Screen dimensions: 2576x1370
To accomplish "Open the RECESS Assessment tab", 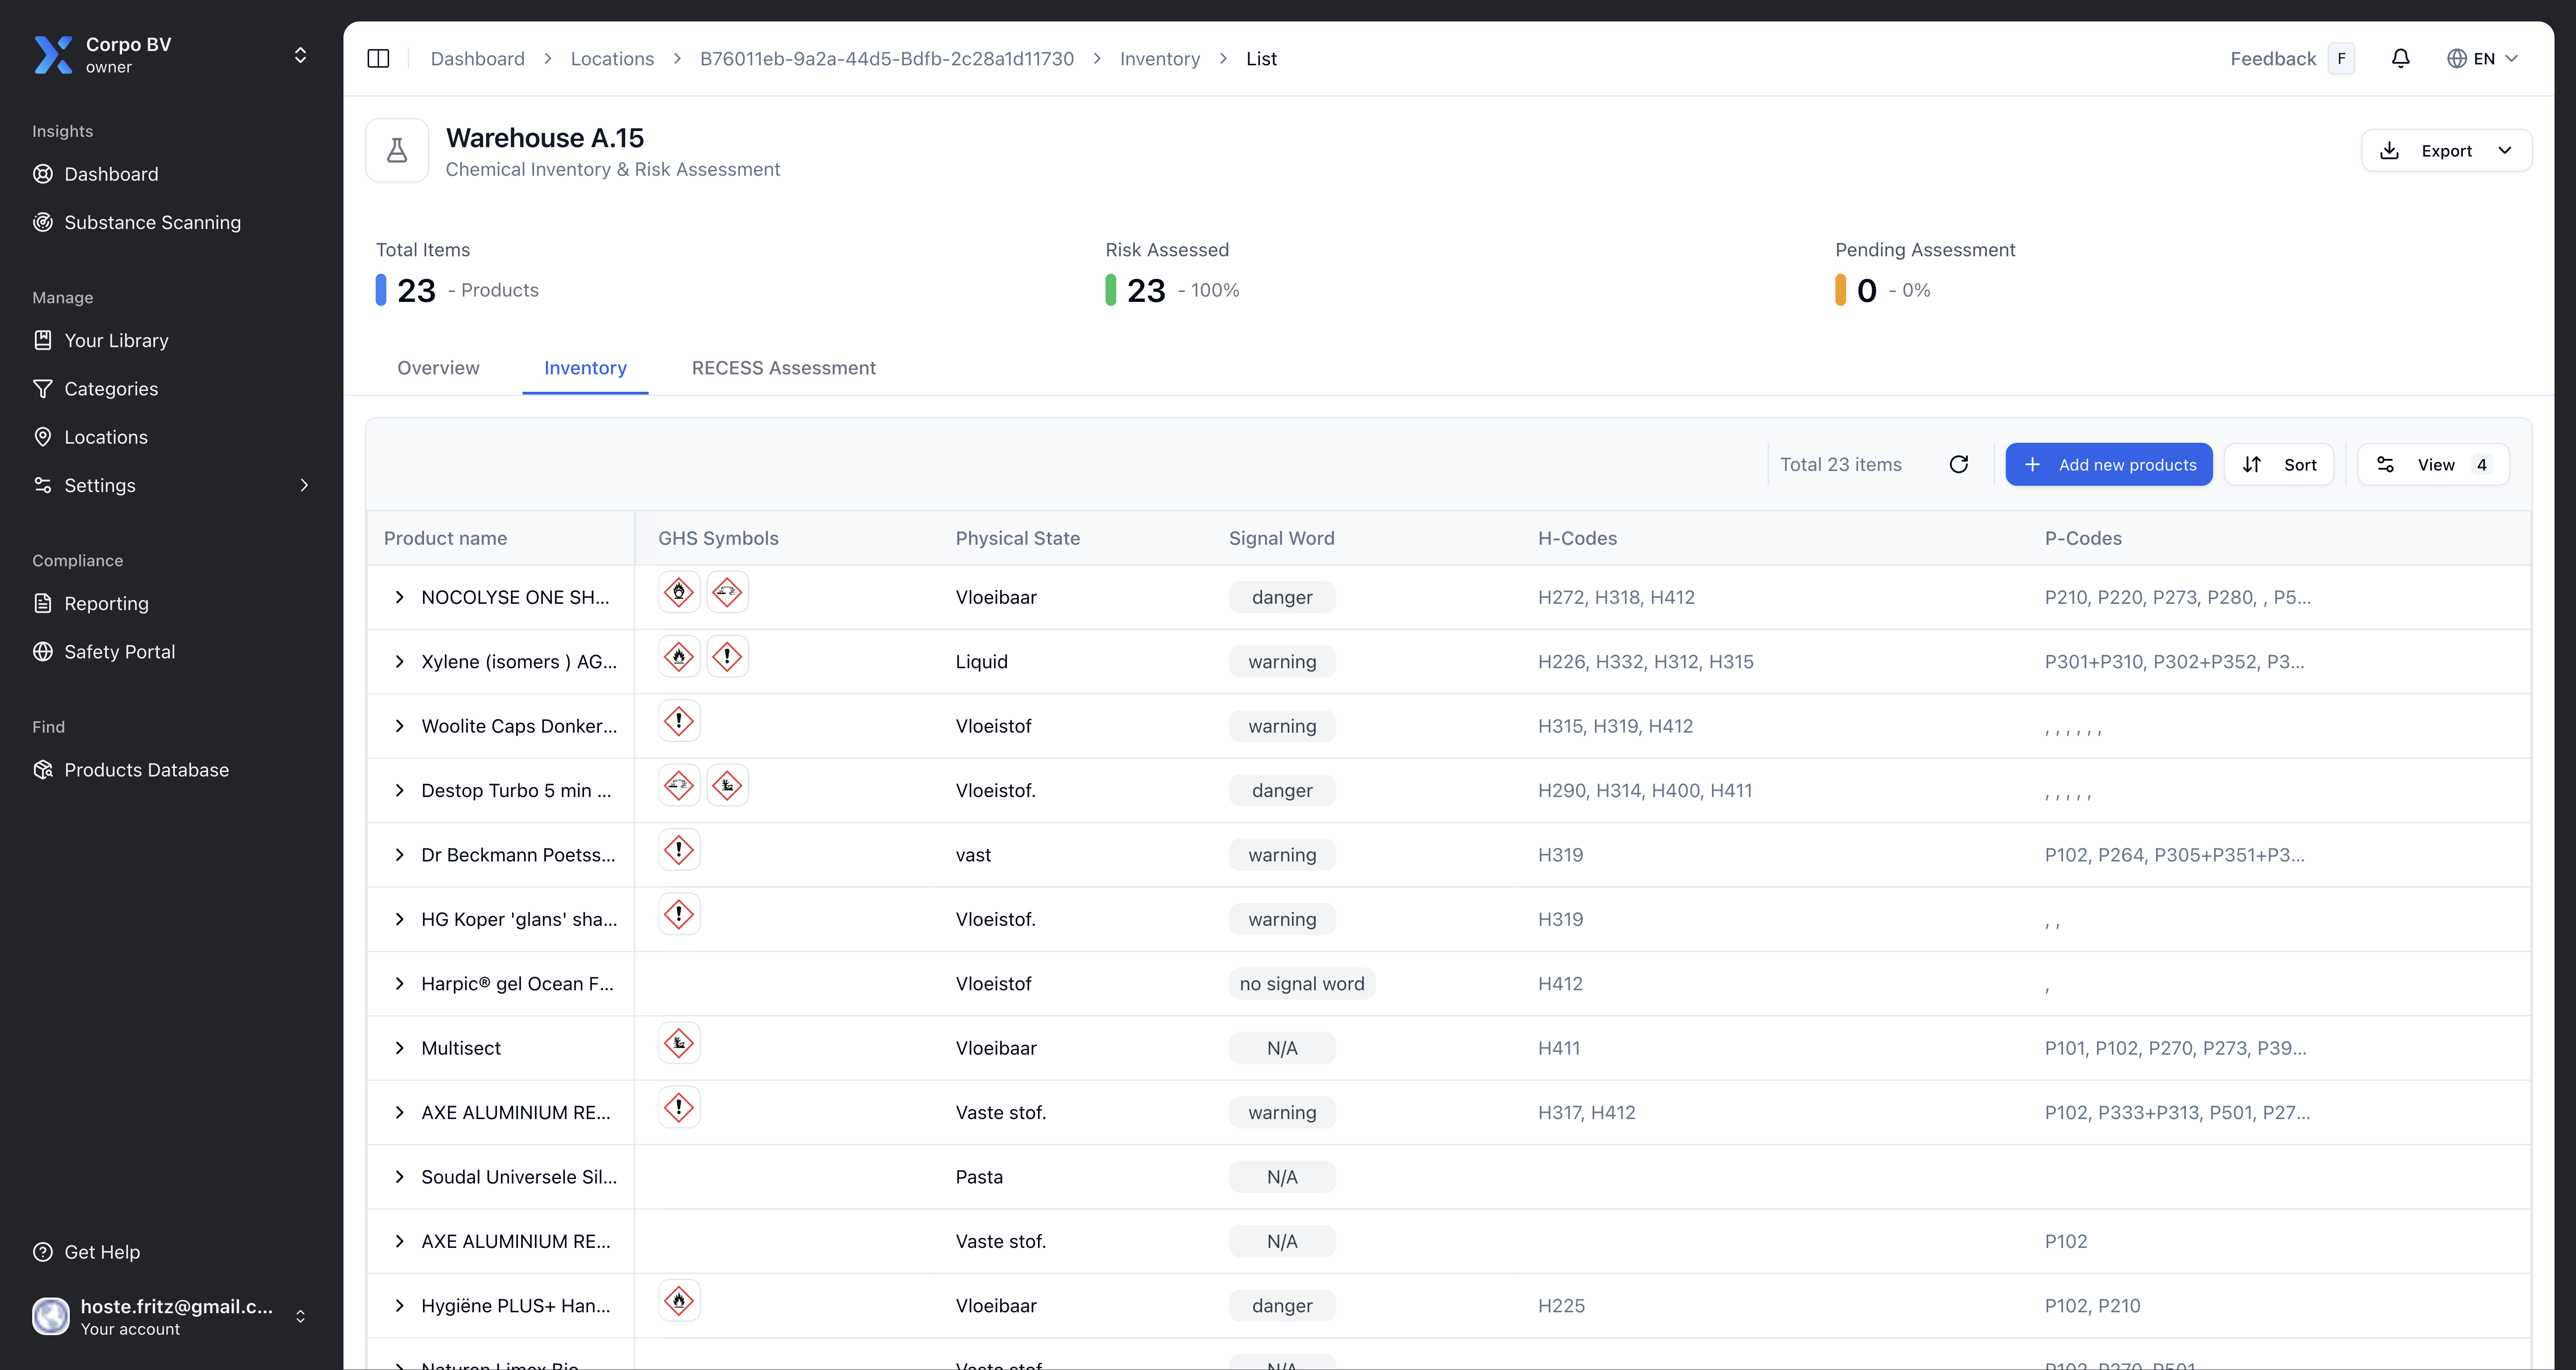I will pyautogui.click(x=783, y=368).
